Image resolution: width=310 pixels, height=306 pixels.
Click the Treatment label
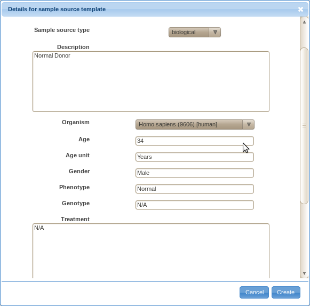75,219
